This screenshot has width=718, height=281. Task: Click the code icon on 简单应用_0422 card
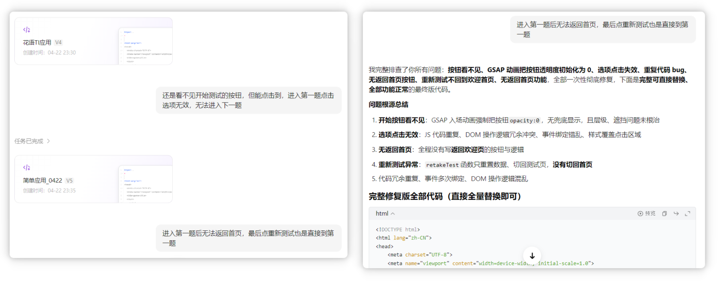coord(27,168)
